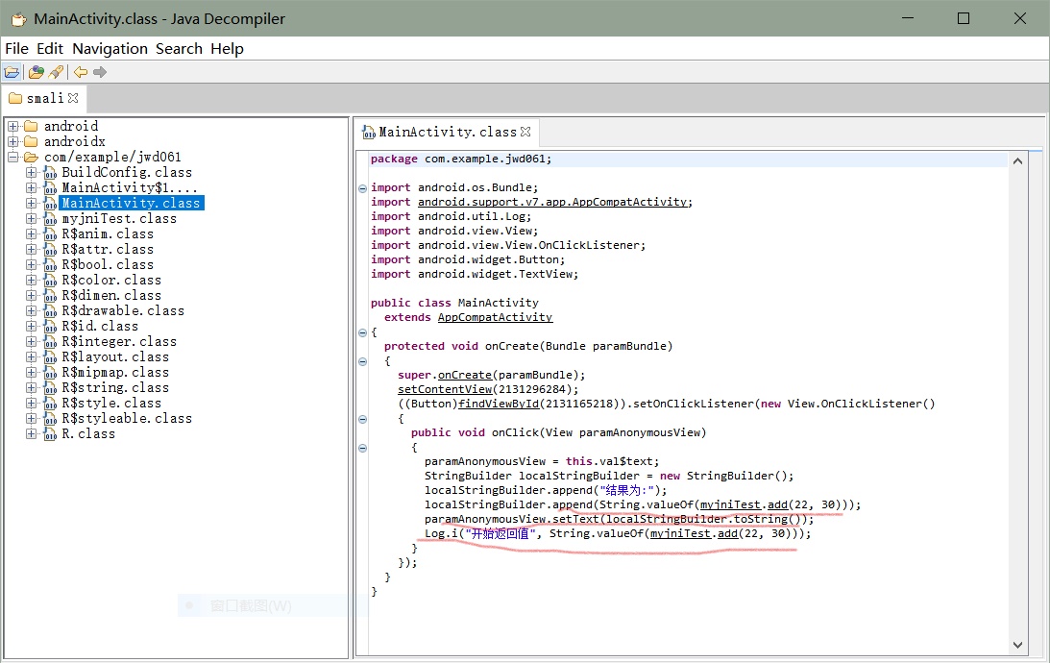Close the smali tab using its X
The width and height of the screenshot is (1050, 663).
pos(73,98)
